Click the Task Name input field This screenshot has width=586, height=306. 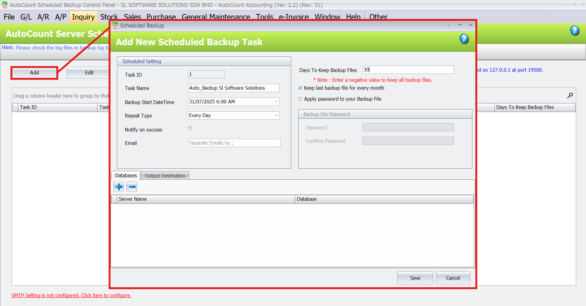[233, 88]
